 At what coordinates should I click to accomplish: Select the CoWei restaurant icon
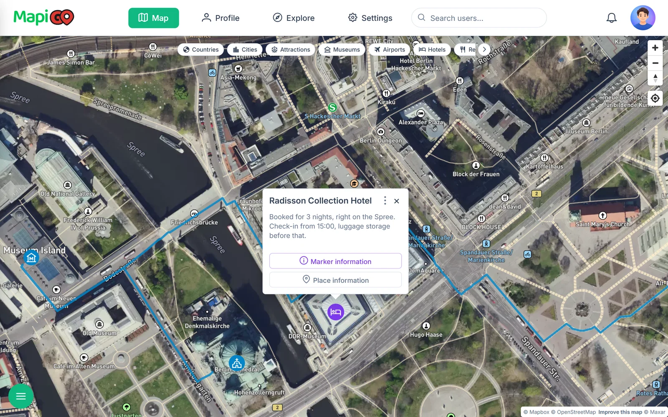[153, 47]
